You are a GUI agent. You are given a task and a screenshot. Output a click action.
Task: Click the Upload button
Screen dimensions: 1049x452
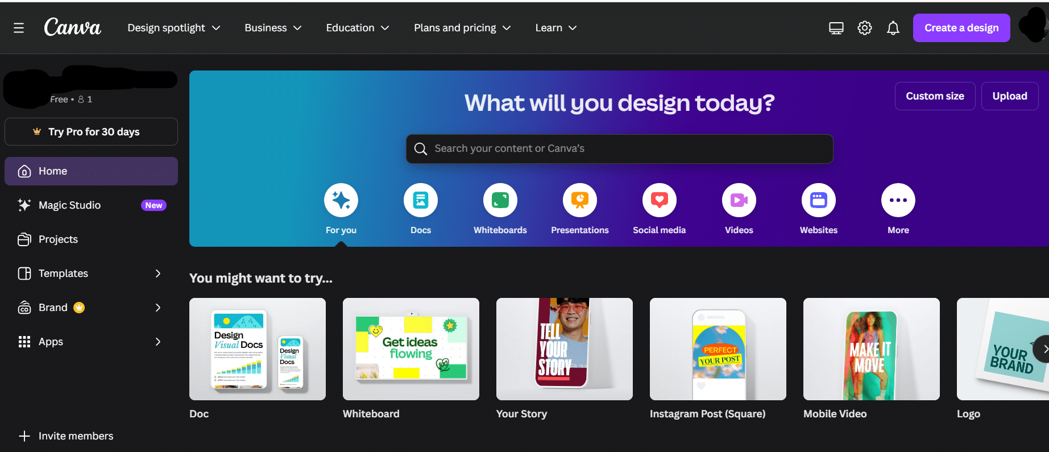click(1010, 96)
